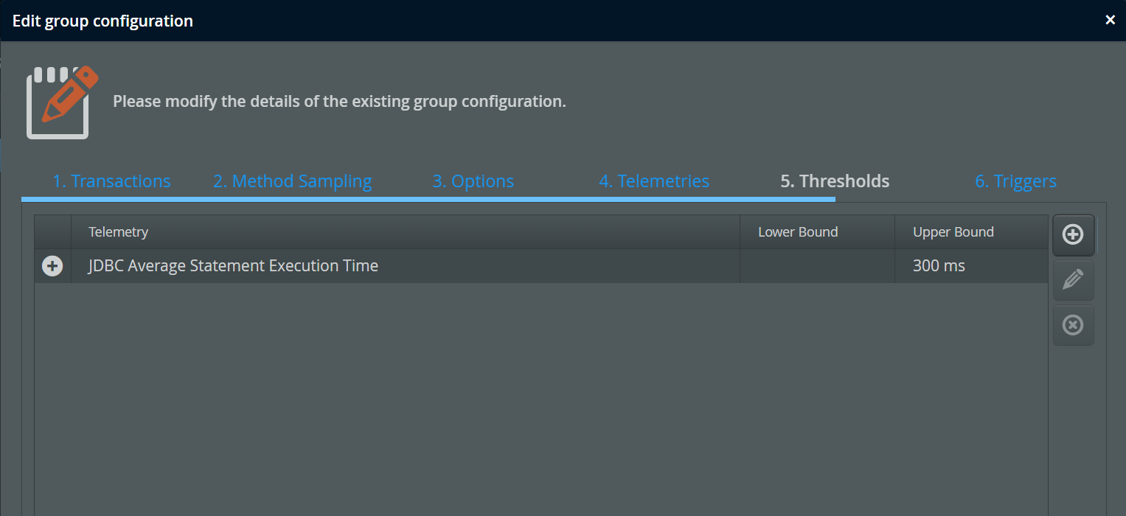The image size is (1126, 516).
Task: Expand JDBC Average Statement Execution Time row
Action: tap(52, 266)
